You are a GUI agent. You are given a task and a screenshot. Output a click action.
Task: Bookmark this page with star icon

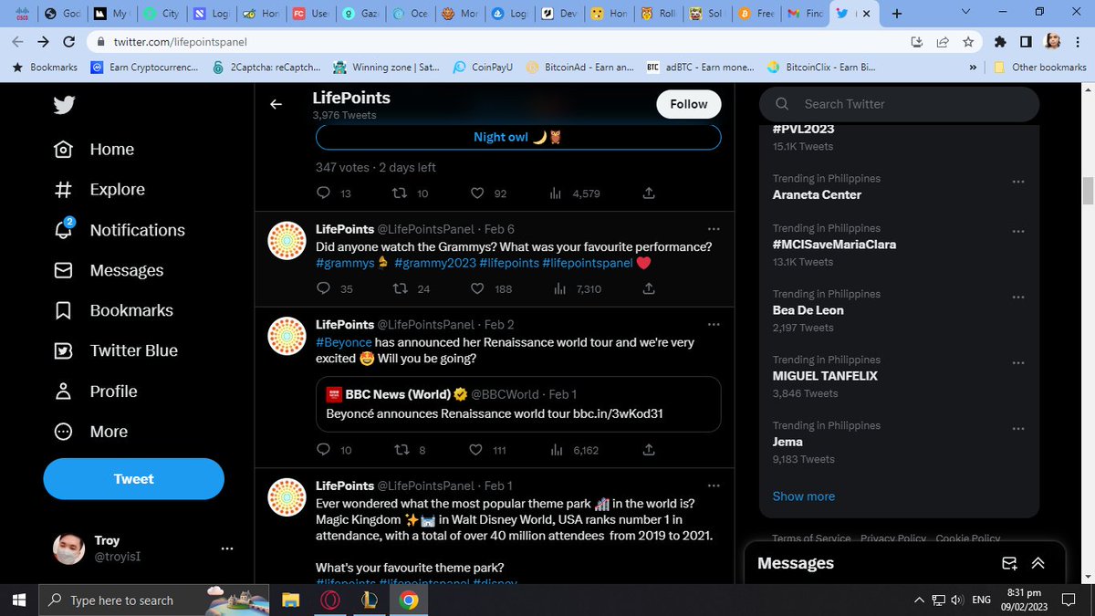coord(968,42)
